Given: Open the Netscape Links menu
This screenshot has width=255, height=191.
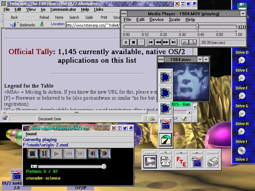Looking at the screenshot, I should click(98, 10).
